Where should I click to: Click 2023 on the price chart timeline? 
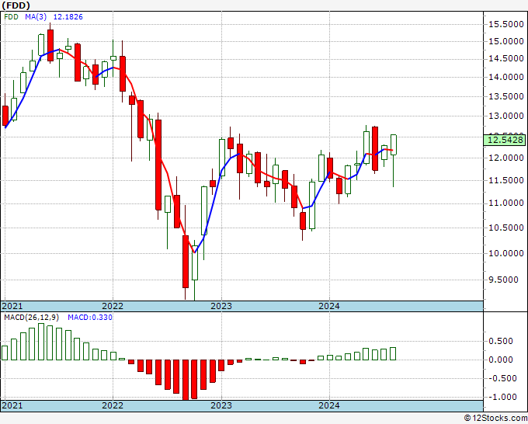(x=221, y=306)
